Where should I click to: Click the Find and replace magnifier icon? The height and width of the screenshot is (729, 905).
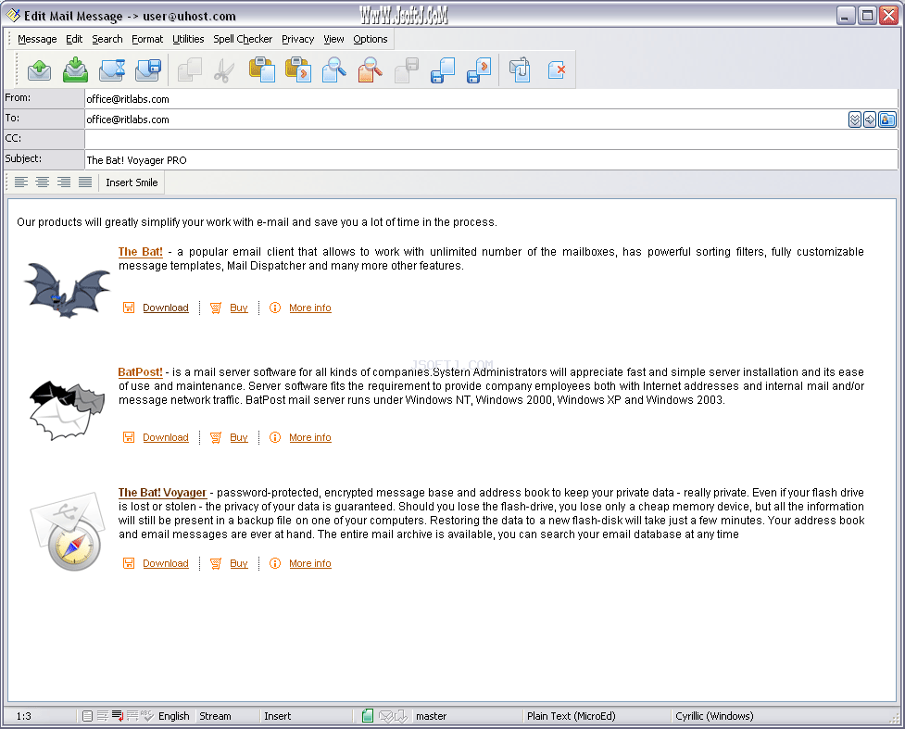tap(370, 70)
